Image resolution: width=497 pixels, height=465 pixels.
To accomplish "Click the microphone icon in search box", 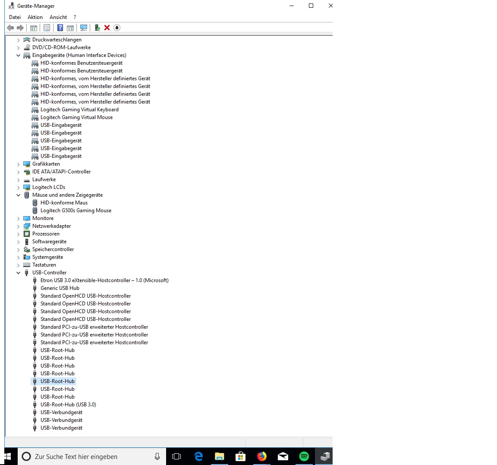I will coord(157,456).
